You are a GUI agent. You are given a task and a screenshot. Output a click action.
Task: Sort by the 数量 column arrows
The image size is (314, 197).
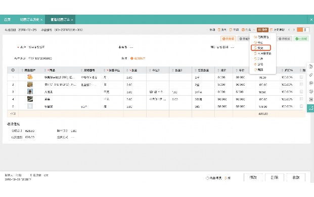pos(127,70)
